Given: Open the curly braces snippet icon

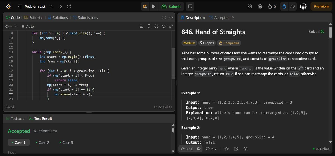Looking at the screenshot, I should (156, 26).
